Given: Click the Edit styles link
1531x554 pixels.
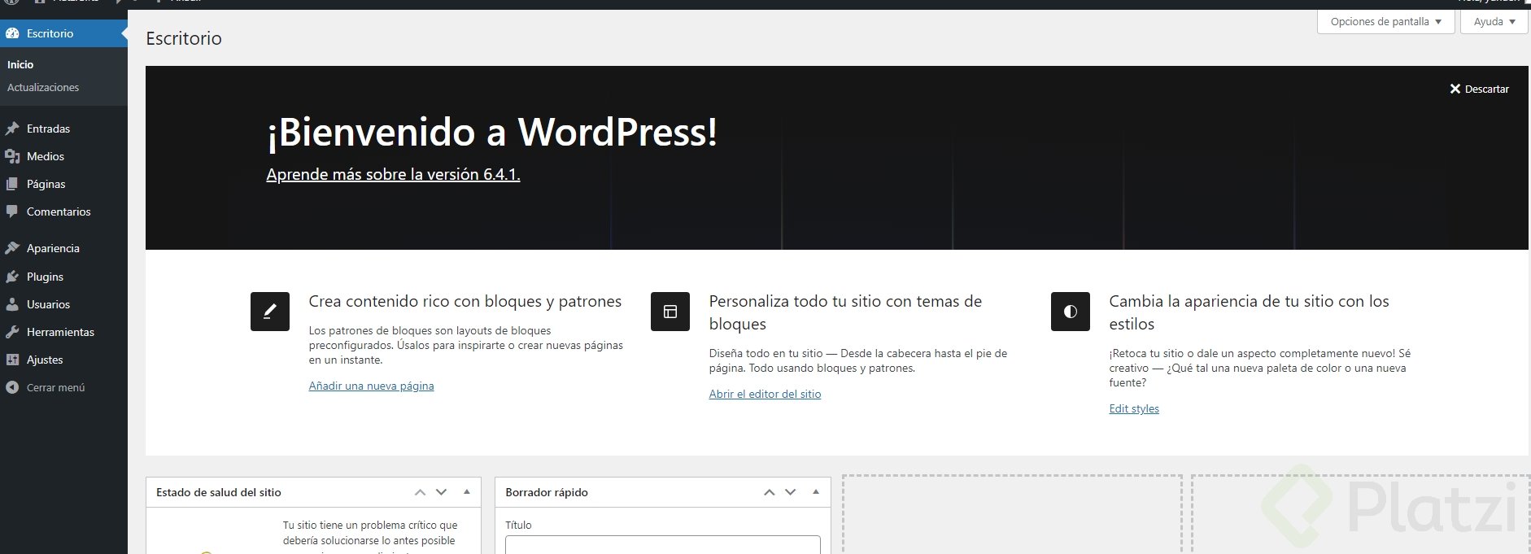Looking at the screenshot, I should [x=1134, y=408].
